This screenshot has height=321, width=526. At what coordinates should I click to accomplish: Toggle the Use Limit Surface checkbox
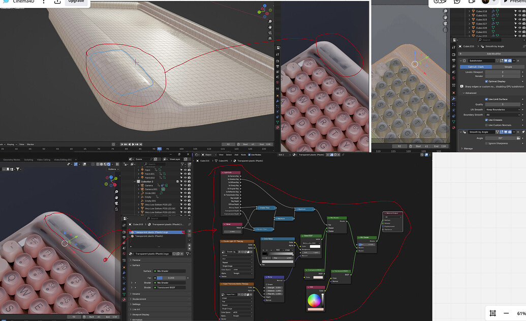[x=486, y=99]
